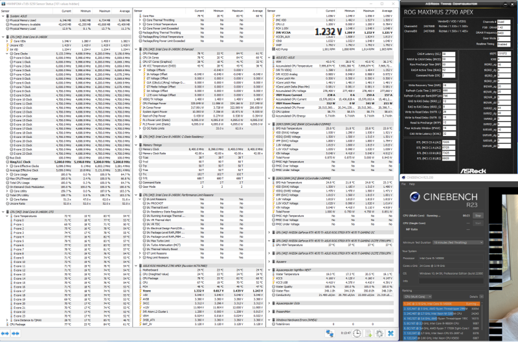Expand the Aquacomputer Octo group
This screenshot has width=518, height=342.
(x=269, y=303)
